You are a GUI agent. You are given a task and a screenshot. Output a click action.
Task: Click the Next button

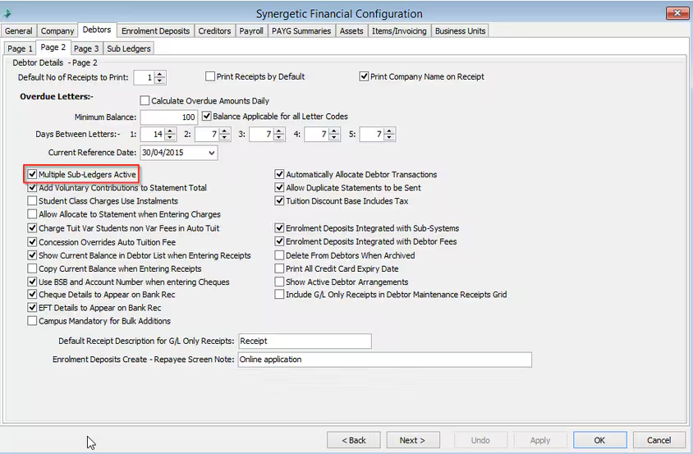[x=413, y=440]
